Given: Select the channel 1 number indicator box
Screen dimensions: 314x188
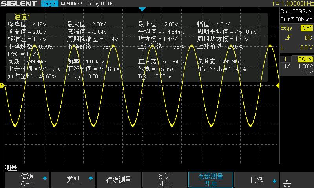Looking at the screenshot, I should 285,59.
